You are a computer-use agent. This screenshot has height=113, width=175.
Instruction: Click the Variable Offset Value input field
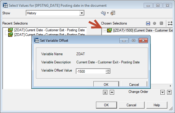(x=91, y=71)
